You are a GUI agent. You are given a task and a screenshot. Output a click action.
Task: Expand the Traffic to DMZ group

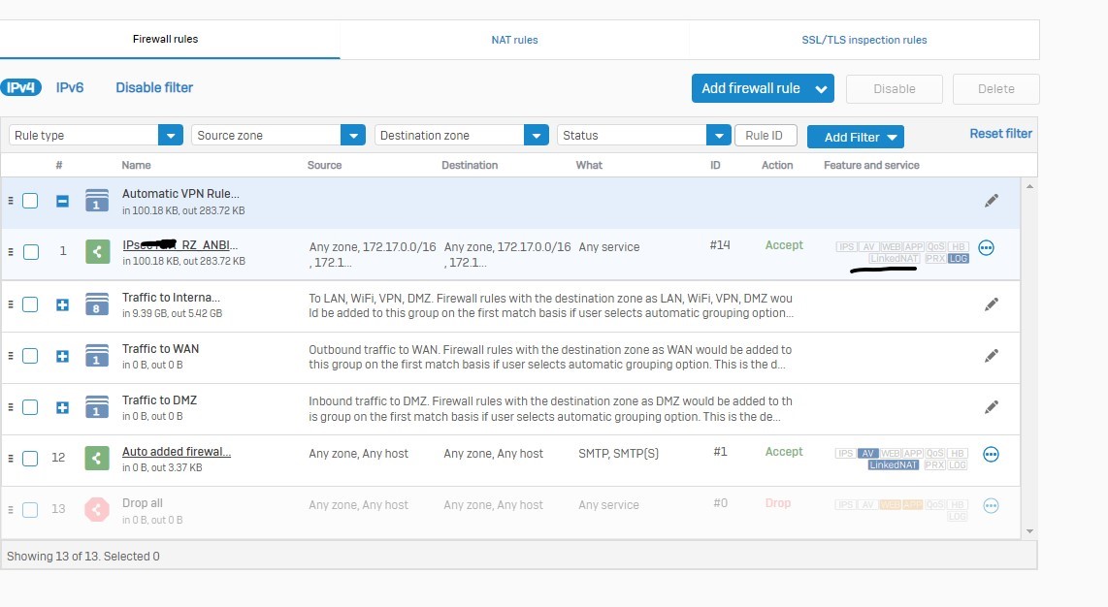point(62,408)
